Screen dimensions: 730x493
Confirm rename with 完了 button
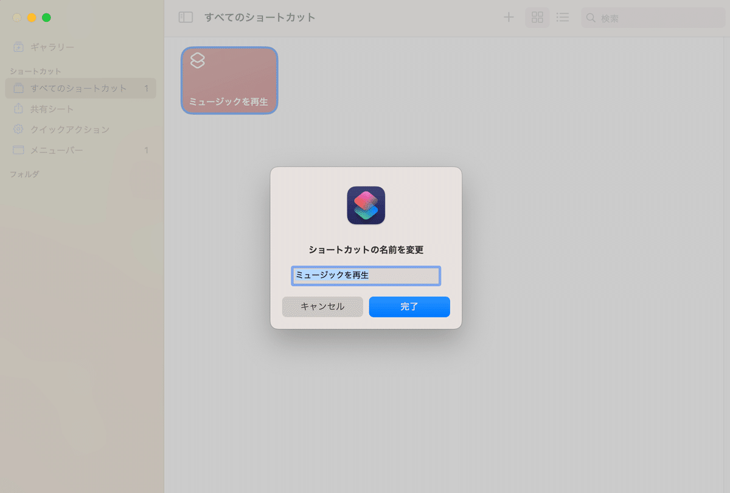coord(409,307)
